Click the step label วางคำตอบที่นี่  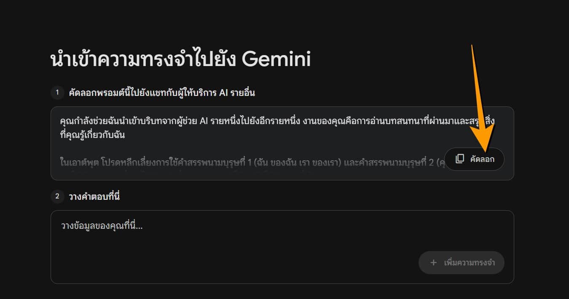tap(94, 196)
